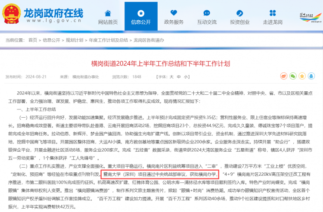Select the 信息公开 navigation tab
The image size is (323, 212).
pos(141,16)
